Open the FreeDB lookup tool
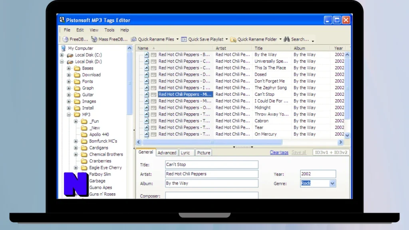Viewport: 409px width, 230px height. coord(75,40)
